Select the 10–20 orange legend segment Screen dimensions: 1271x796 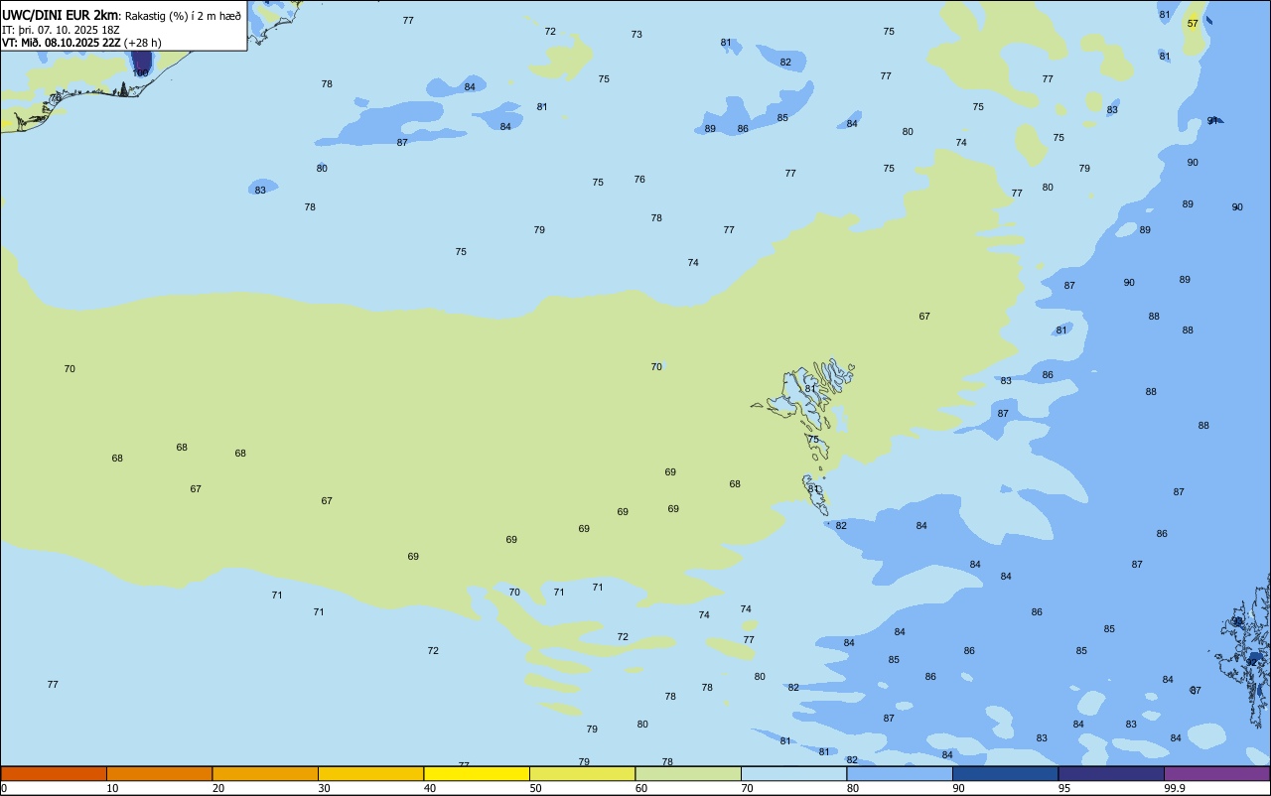tap(159, 773)
